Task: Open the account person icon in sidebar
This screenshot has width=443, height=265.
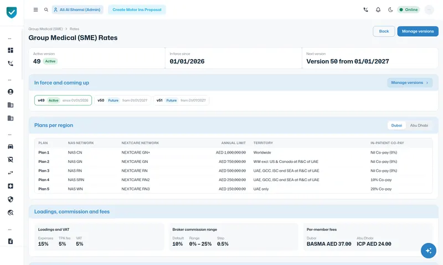Action: point(11,92)
